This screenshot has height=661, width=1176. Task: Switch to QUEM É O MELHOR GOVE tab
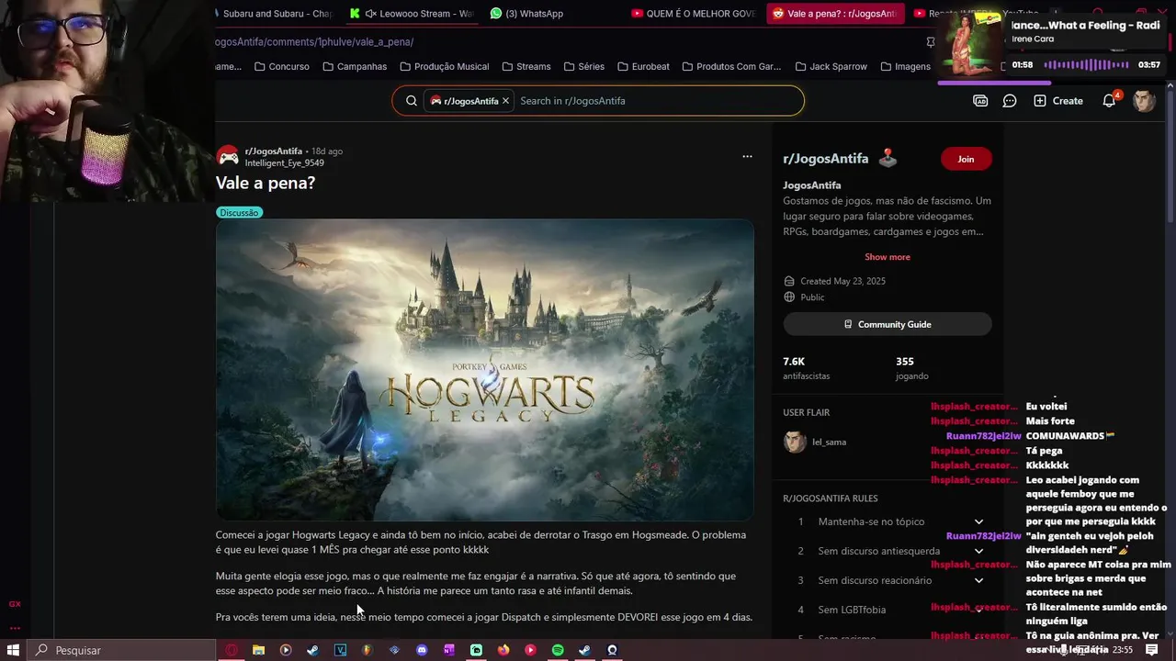pos(694,14)
